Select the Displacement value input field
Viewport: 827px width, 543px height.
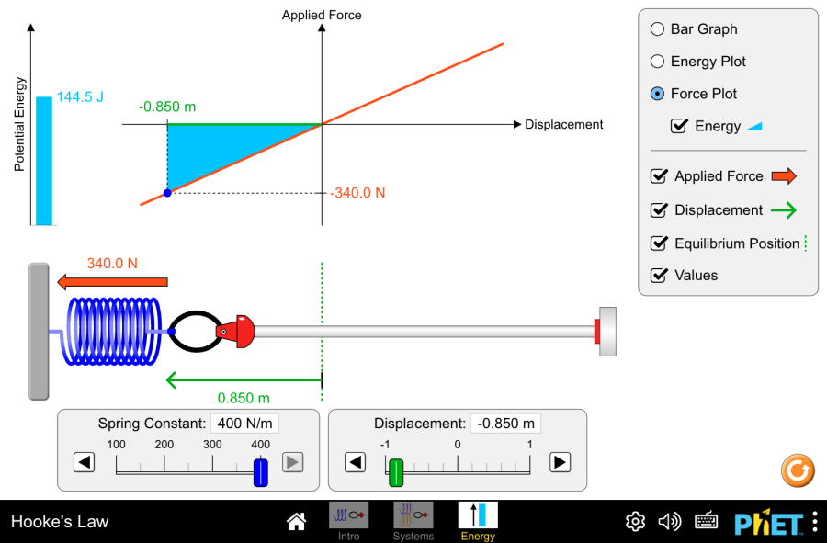click(x=505, y=424)
